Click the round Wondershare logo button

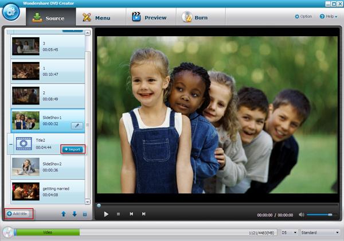[x=11, y=12]
